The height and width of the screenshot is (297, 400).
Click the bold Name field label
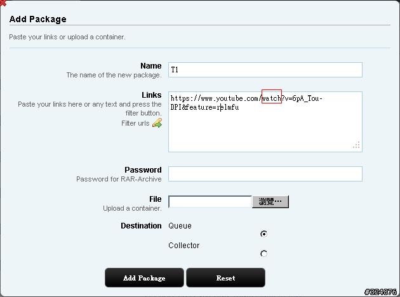click(x=150, y=66)
